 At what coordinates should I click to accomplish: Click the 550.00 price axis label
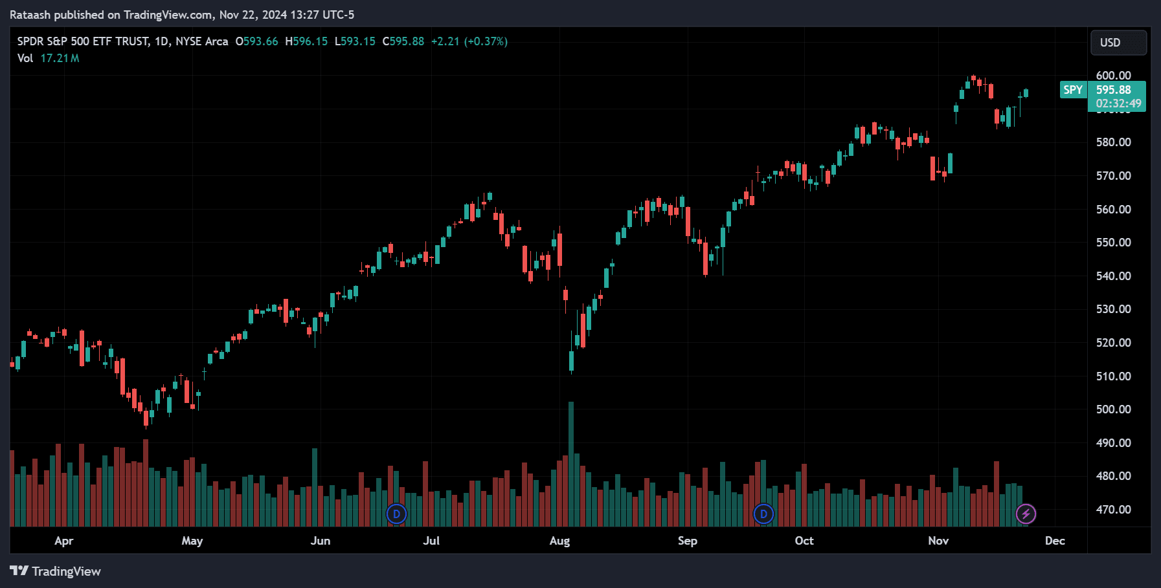1113,243
